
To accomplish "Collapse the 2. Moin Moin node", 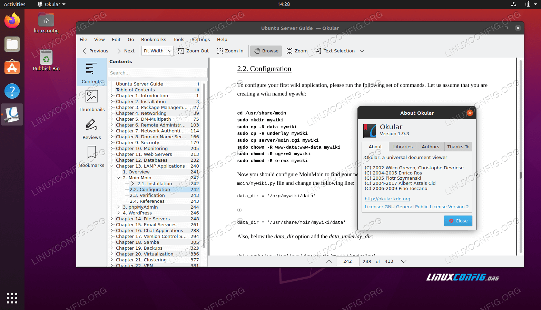I will point(119,178).
